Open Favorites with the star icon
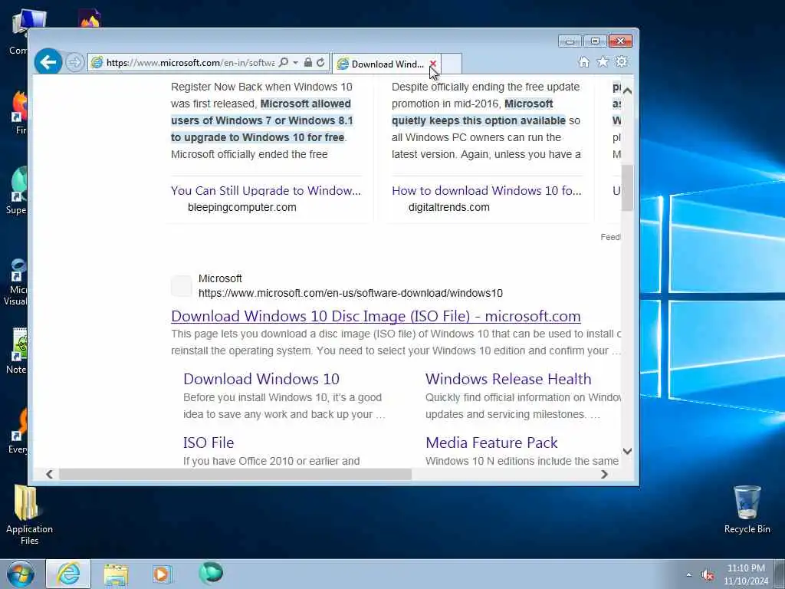This screenshot has height=589, width=785. pos(603,61)
